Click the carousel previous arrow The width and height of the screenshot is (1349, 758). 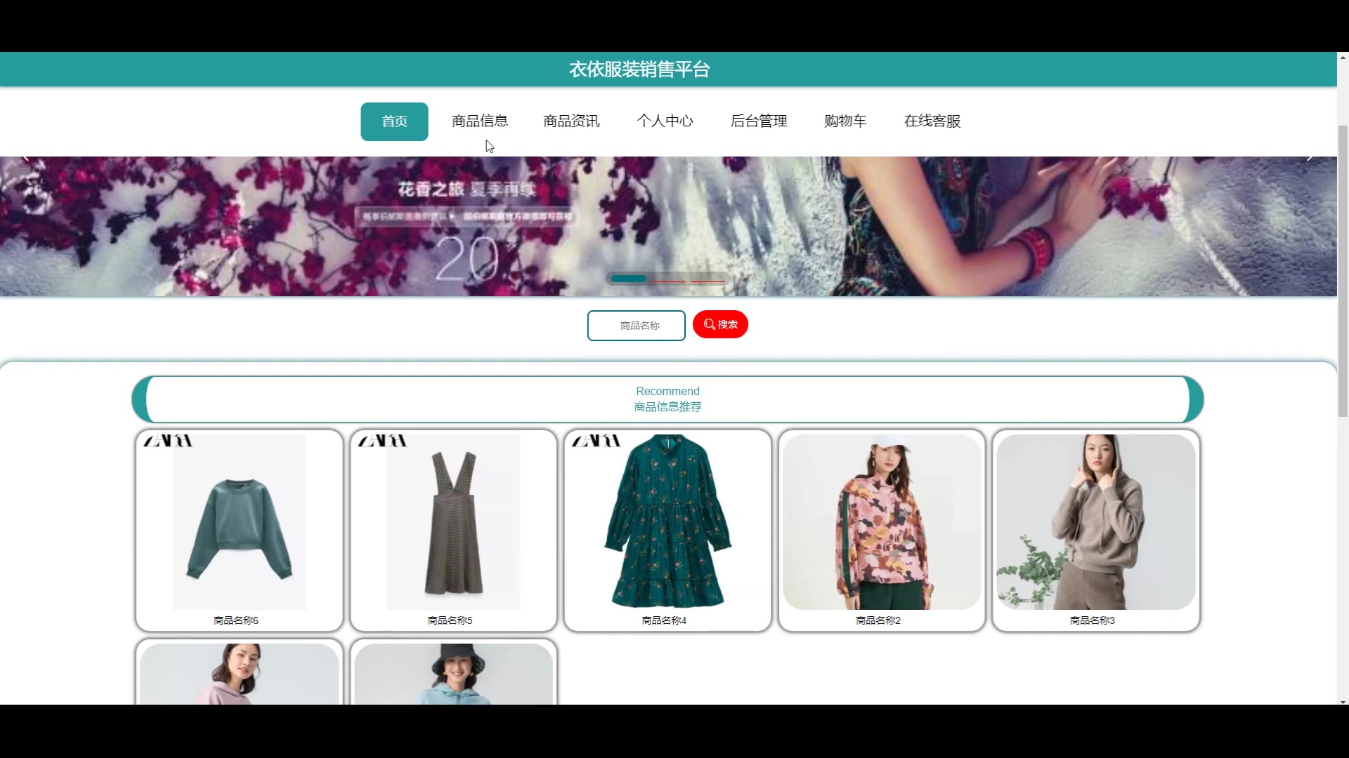[25, 157]
